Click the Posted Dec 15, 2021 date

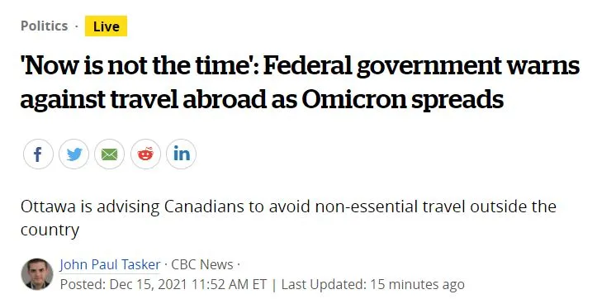pyautogui.click(x=124, y=284)
